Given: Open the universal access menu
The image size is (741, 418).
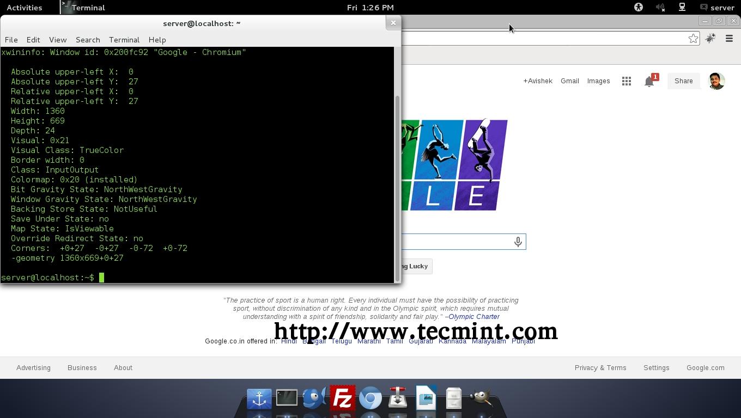Looking at the screenshot, I should pyautogui.click(x=637, y=7).
